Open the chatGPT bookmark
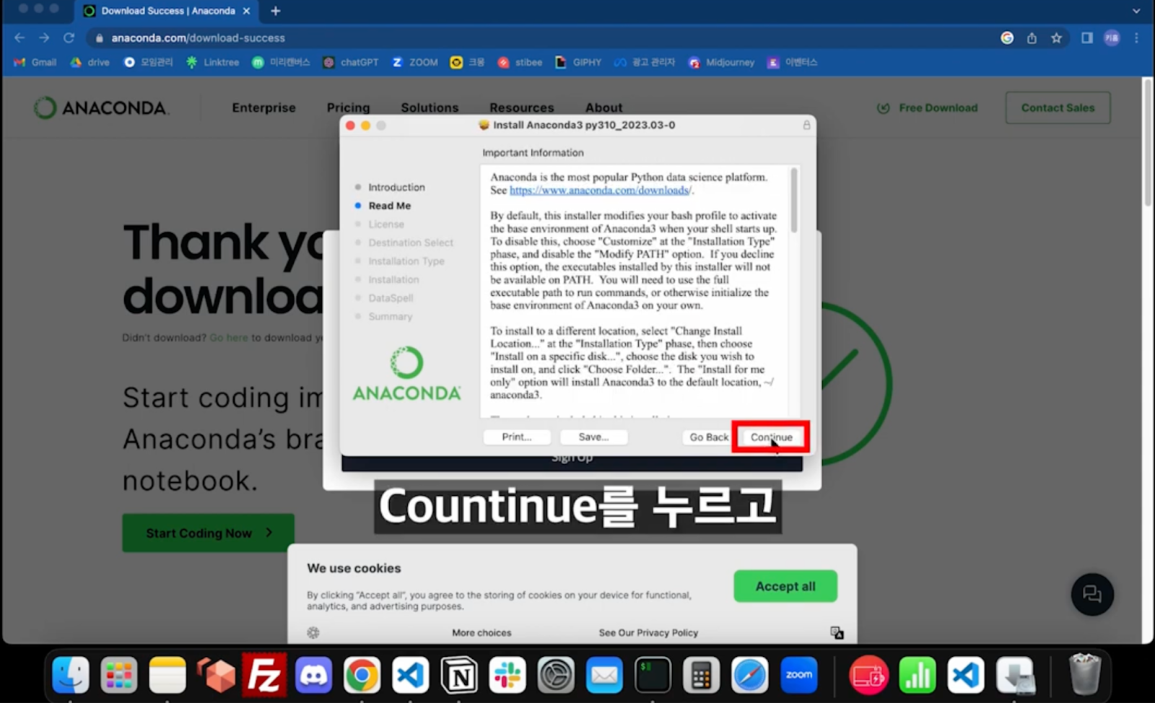 click(350, 62)
